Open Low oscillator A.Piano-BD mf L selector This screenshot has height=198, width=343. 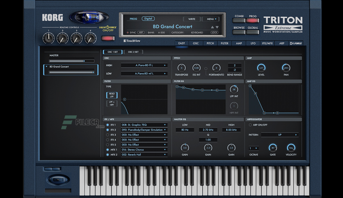point(144,74)
